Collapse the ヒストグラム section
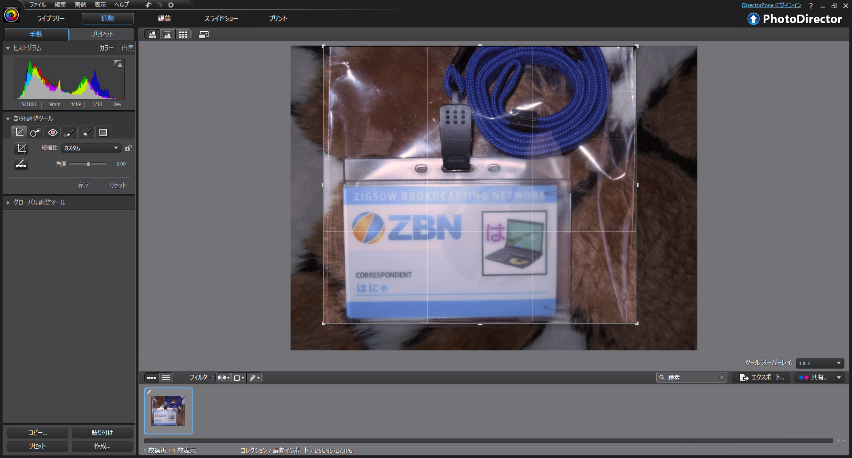 pos(8,48)
